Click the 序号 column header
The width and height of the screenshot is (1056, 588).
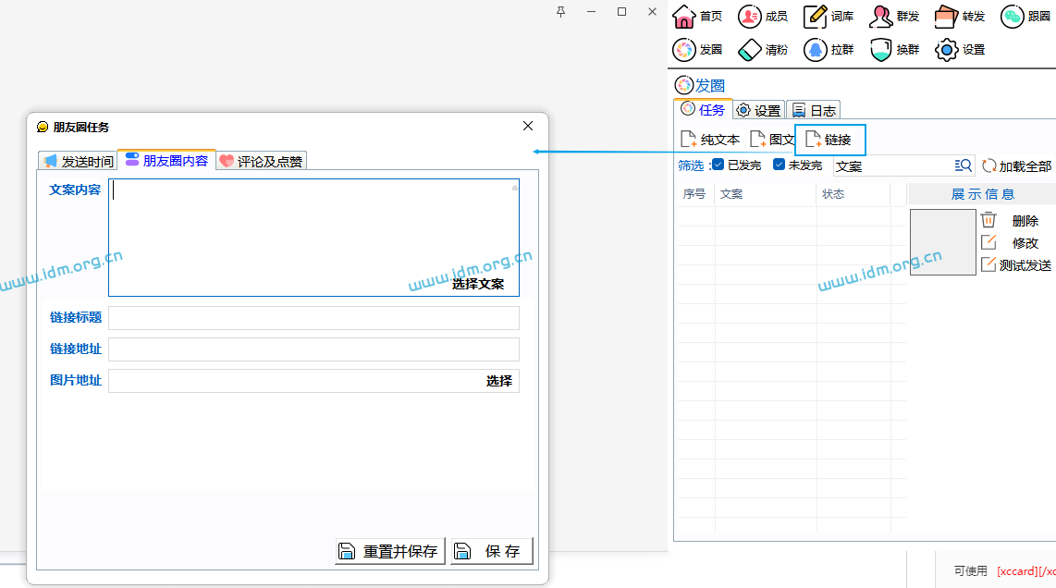click(694, 194)
